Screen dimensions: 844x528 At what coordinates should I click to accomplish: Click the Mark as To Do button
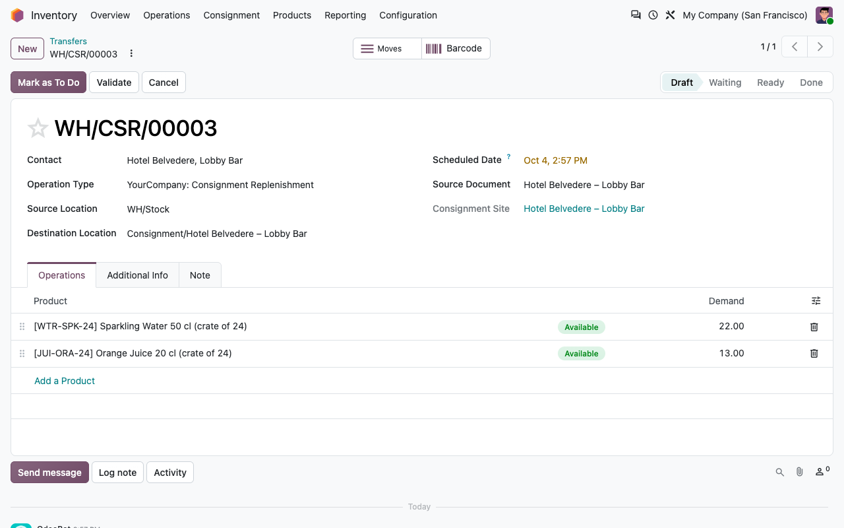tap(48, 82)
